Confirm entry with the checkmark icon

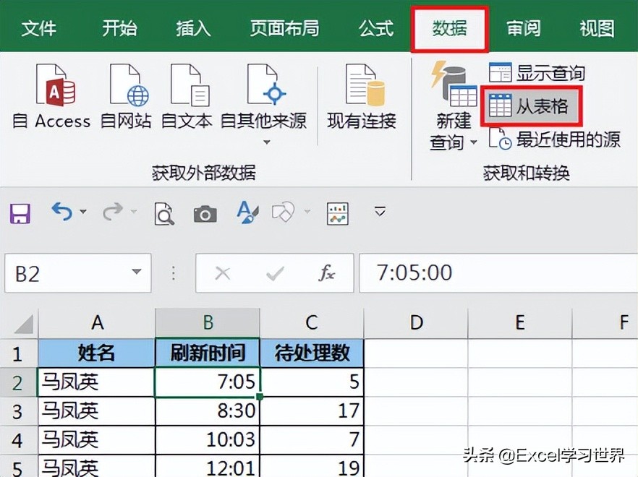(275, 273)
